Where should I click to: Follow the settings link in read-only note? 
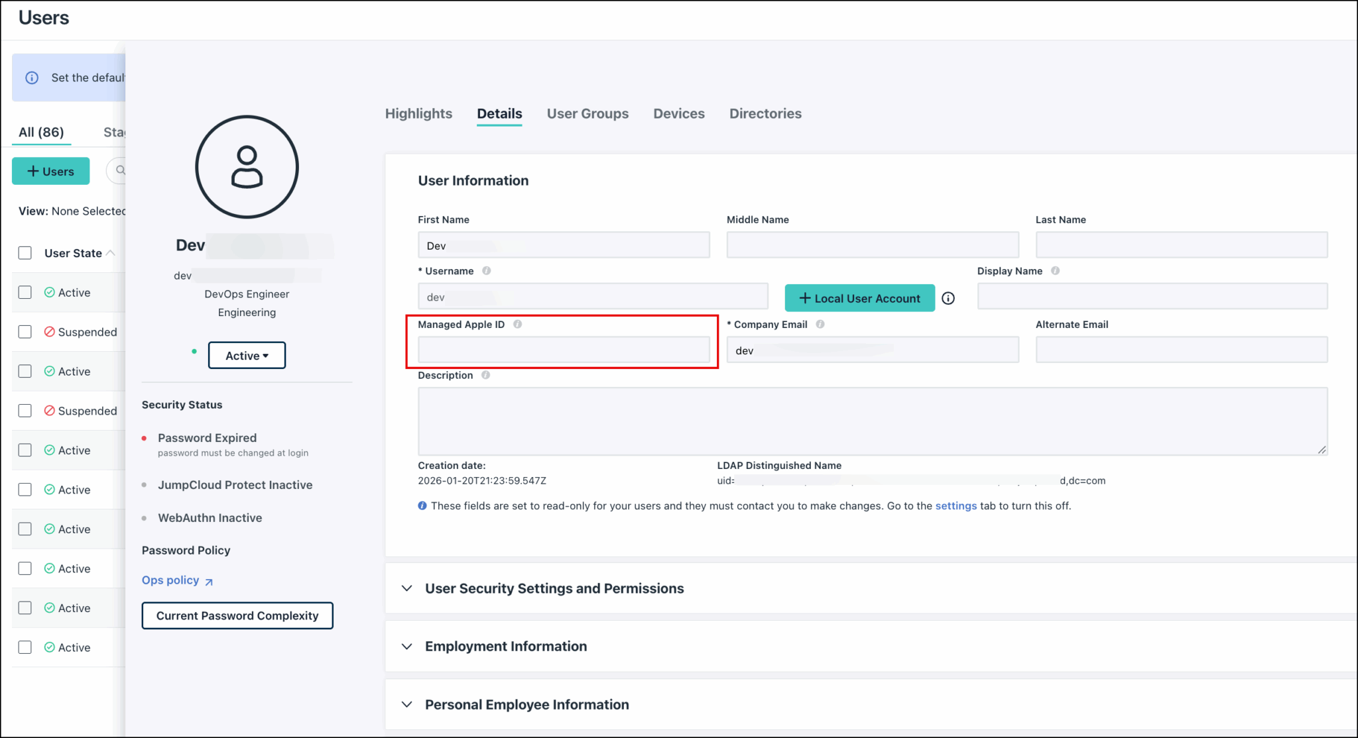pos(956,505)
